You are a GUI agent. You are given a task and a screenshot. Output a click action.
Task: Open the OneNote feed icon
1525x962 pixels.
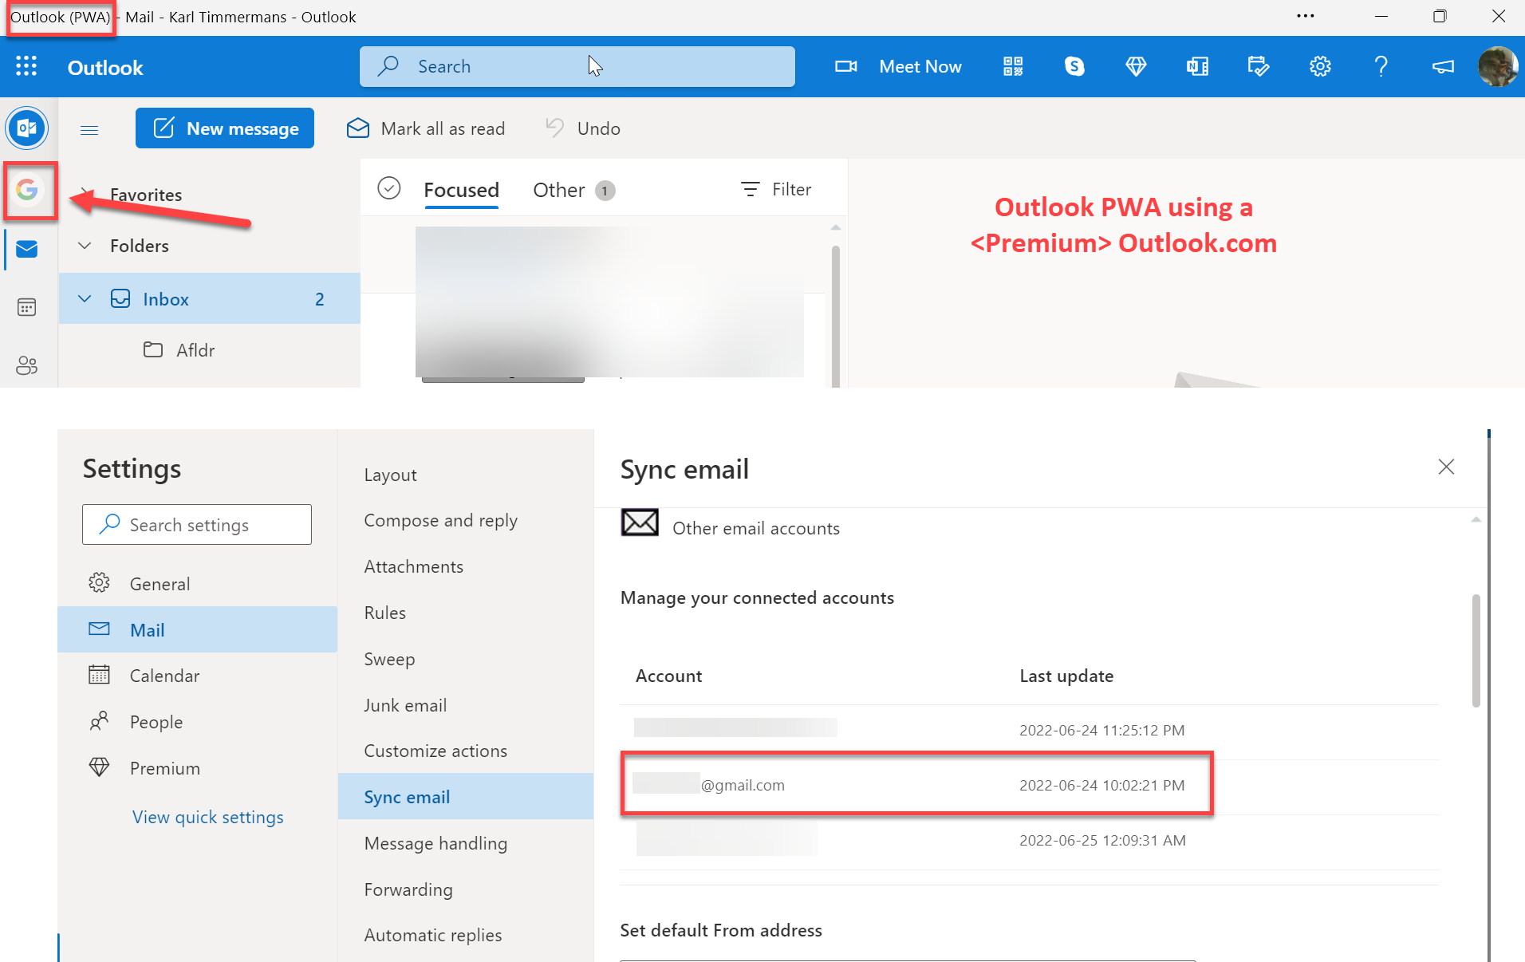point(1197,66)
